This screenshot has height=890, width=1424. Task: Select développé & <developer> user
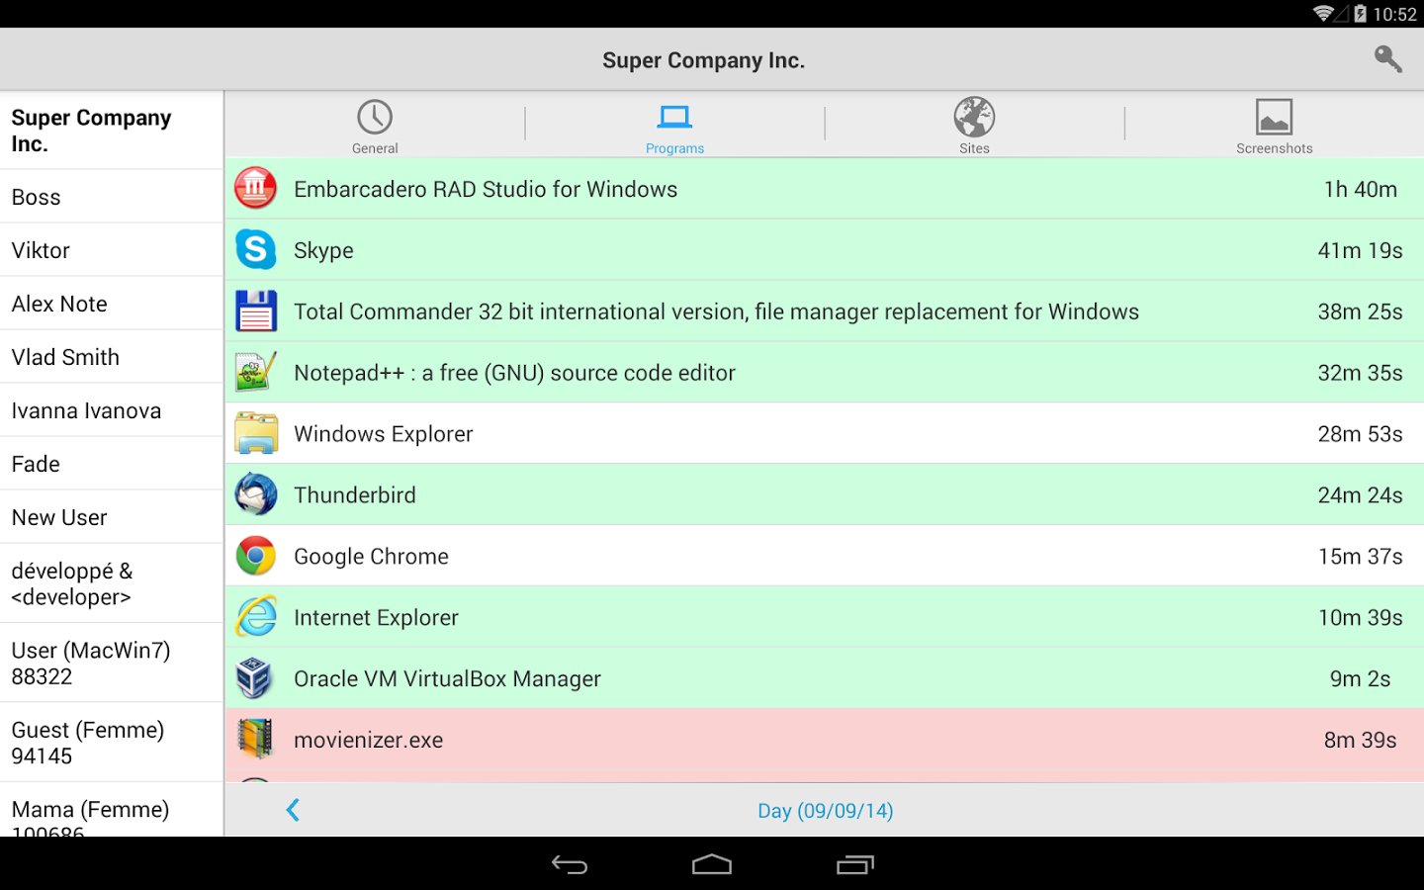click(112, 583)
